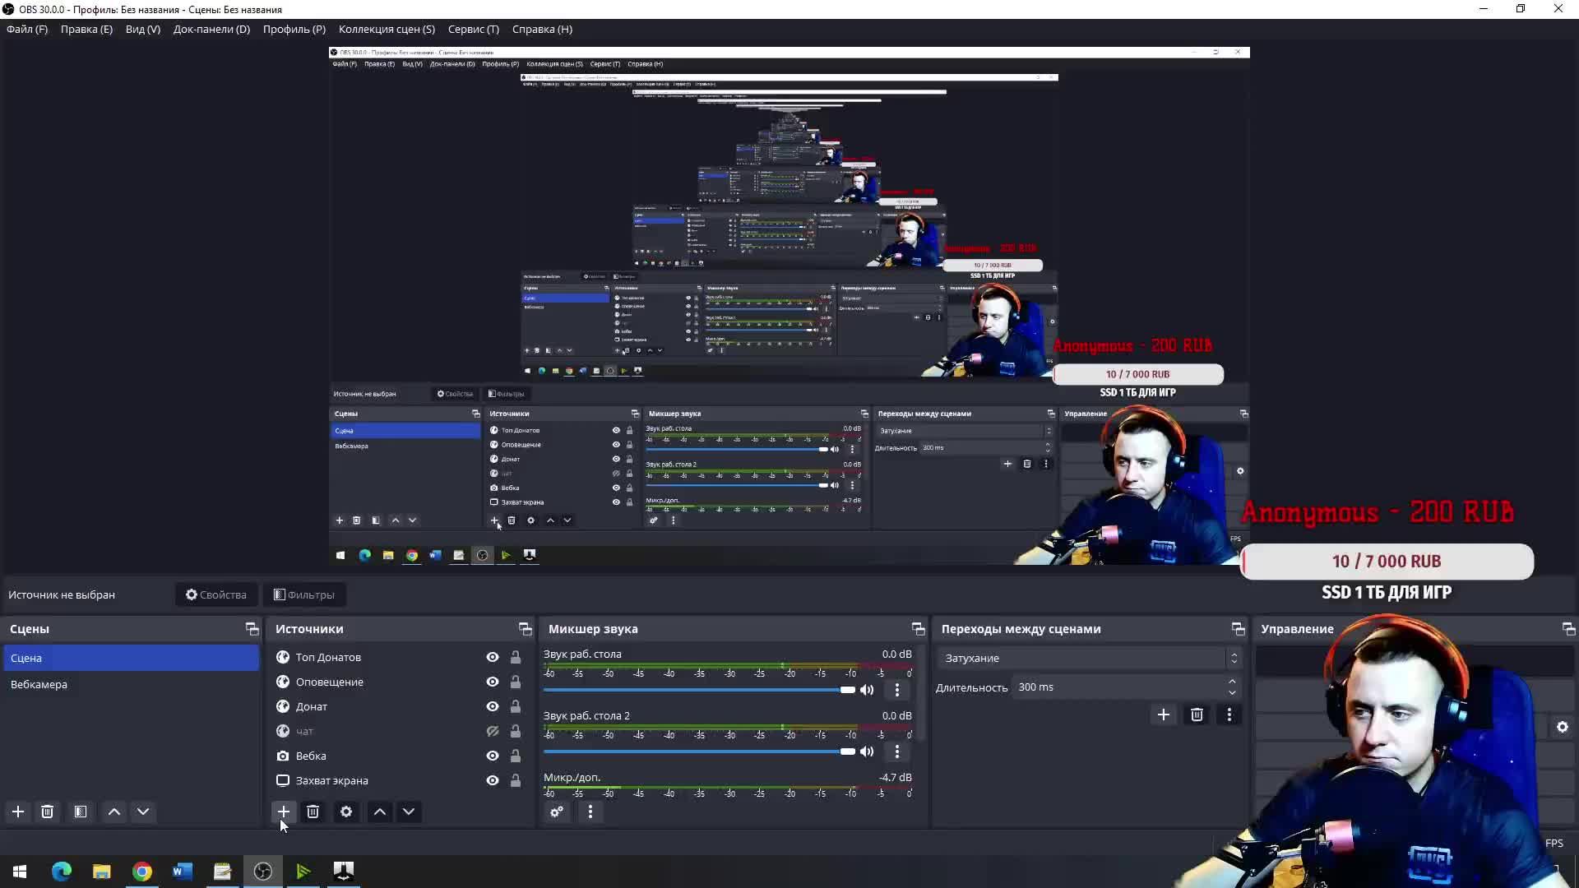Mute Звук раб. стола 2 speaker icon
The height and width of the screenshot is (888, 1579).
click(867, 752)
